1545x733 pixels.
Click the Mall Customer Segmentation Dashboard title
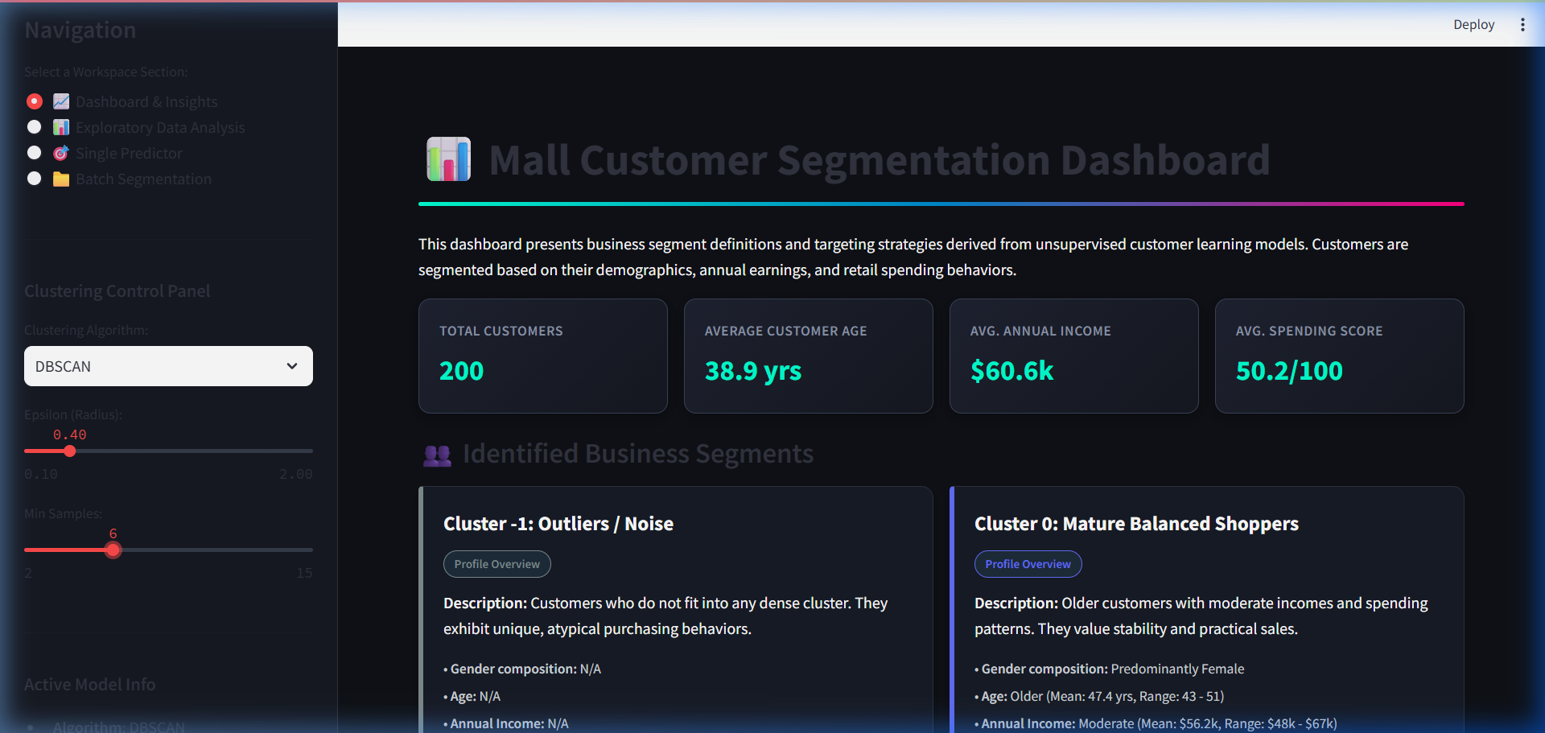click(x=880, y=160)
